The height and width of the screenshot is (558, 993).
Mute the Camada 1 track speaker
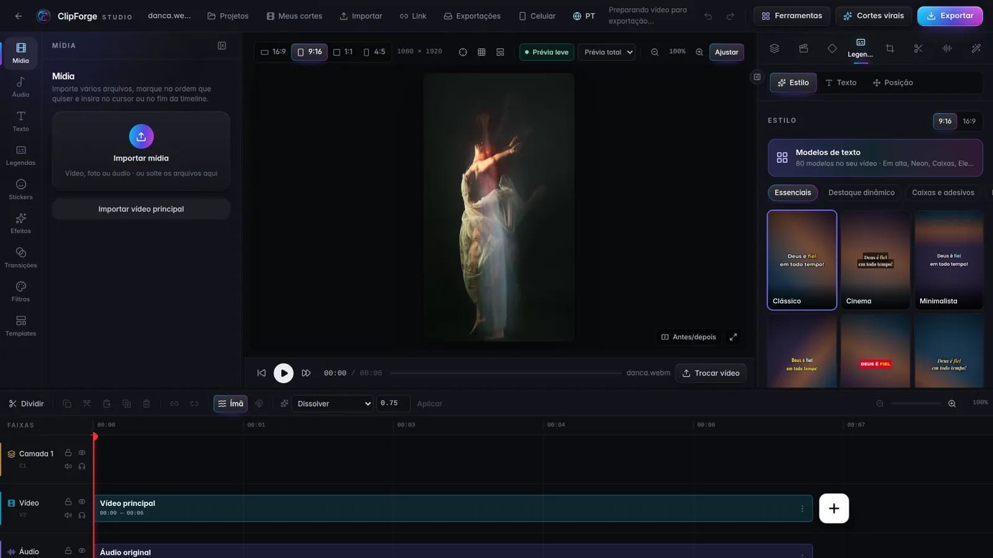(x=68, y=466)
